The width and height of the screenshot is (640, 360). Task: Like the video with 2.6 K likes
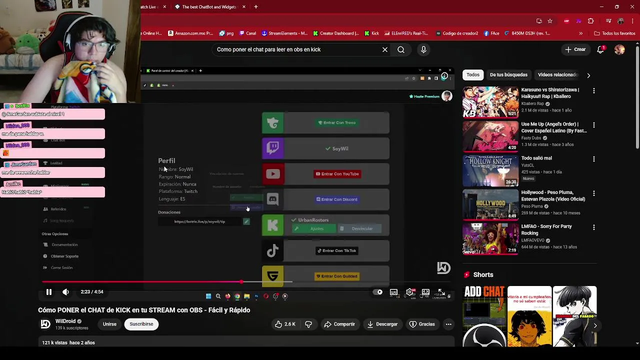coord(284,324)
